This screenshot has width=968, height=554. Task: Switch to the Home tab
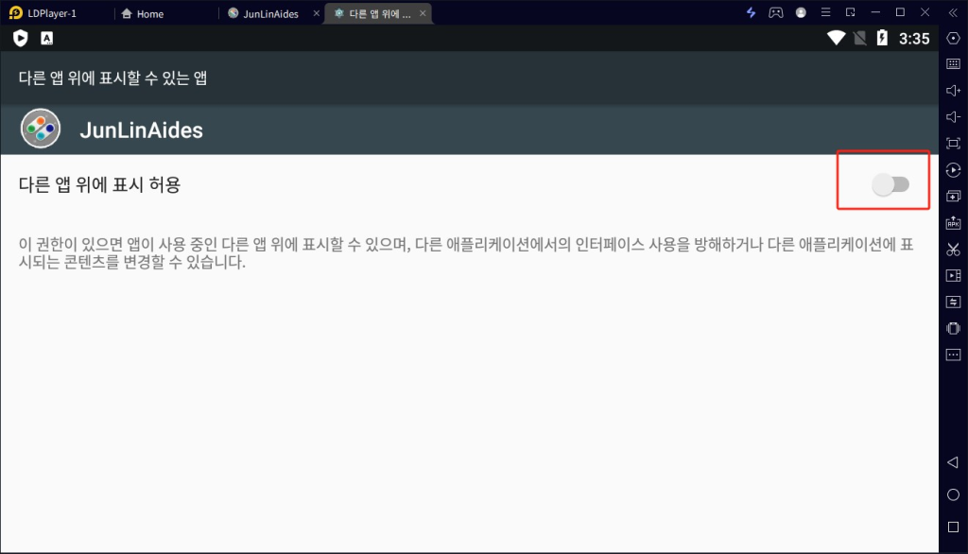[143, 13]
